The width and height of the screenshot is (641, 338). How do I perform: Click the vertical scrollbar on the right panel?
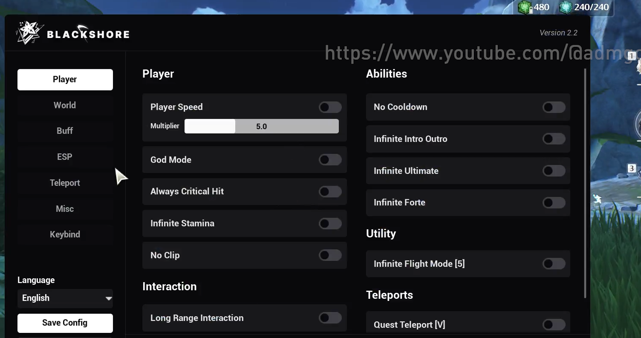(x=585, y=183)
